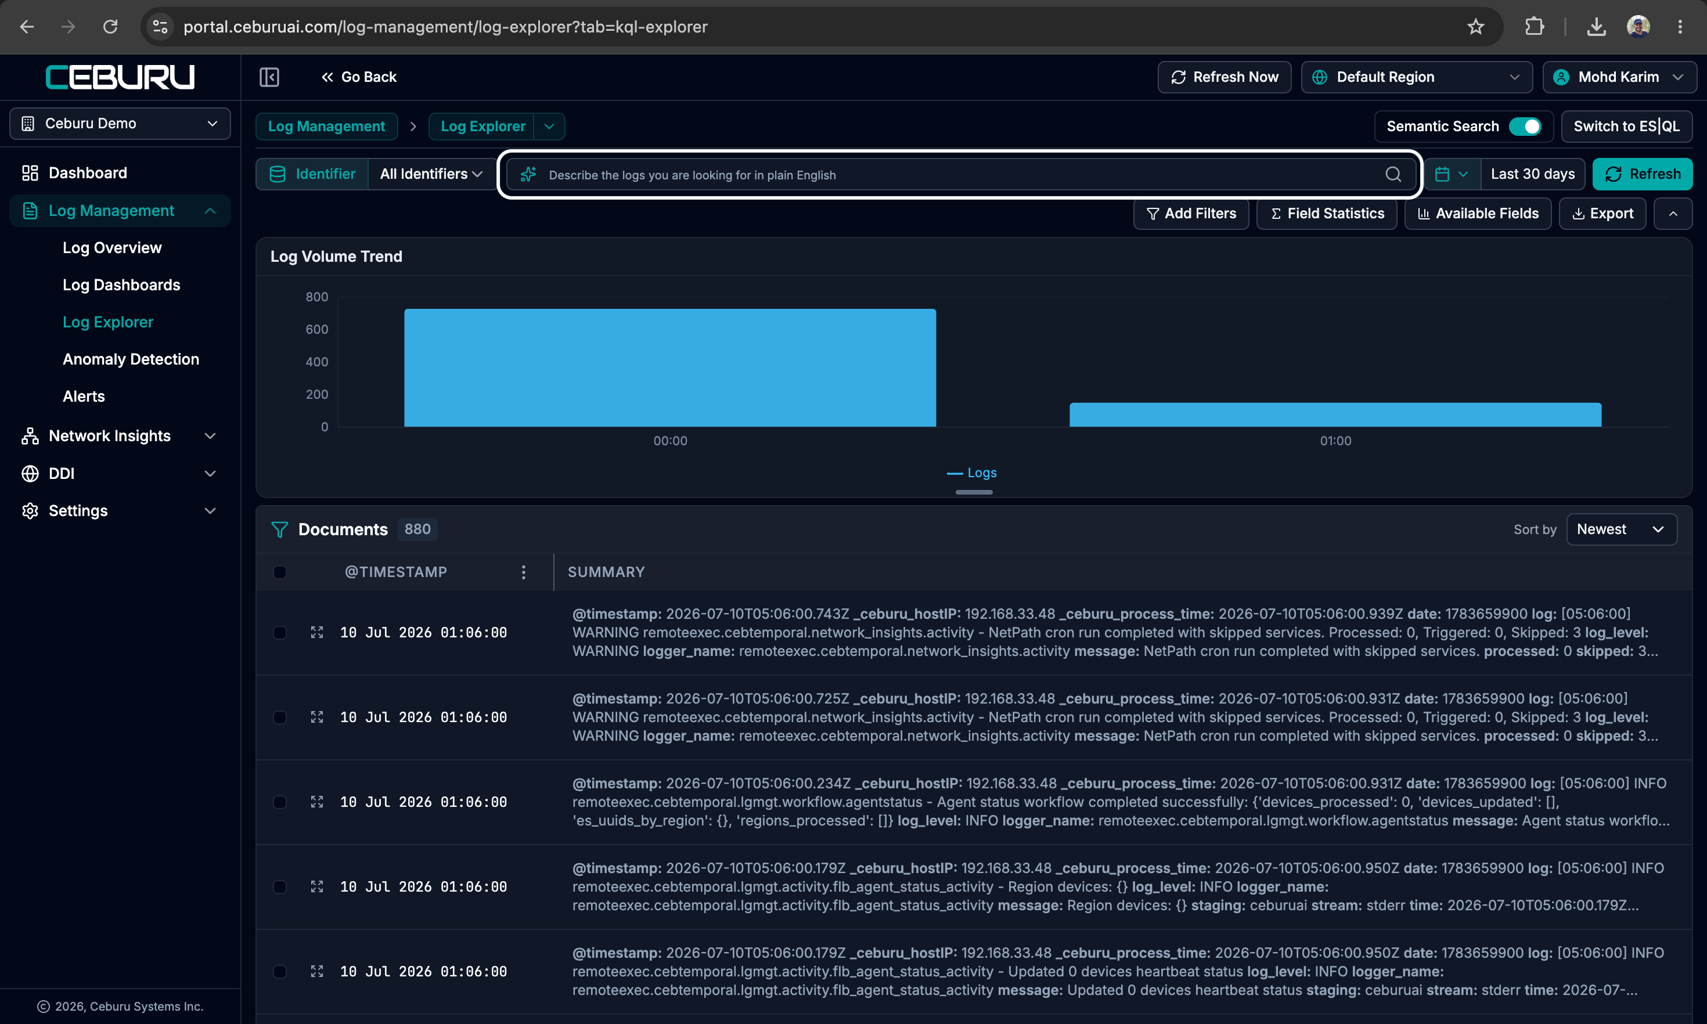Viewport: 1707px width, 1024px height.
Task: Open Log Dashboards in the sidebar
Action: 121,285
